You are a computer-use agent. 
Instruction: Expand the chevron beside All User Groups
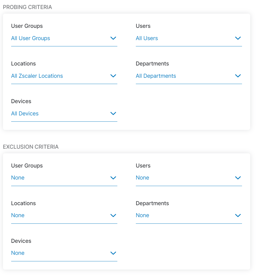(113, 38)
